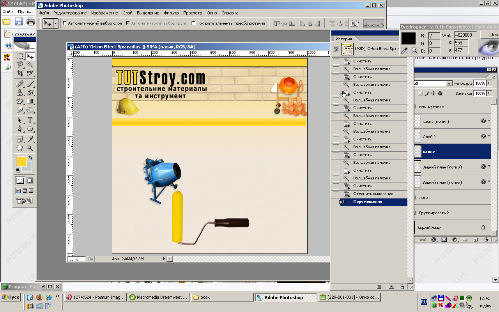Image resolution: width=499 pixels, height=312 pixels.
Task: Select the Notes tool
Action: [20, 139]
